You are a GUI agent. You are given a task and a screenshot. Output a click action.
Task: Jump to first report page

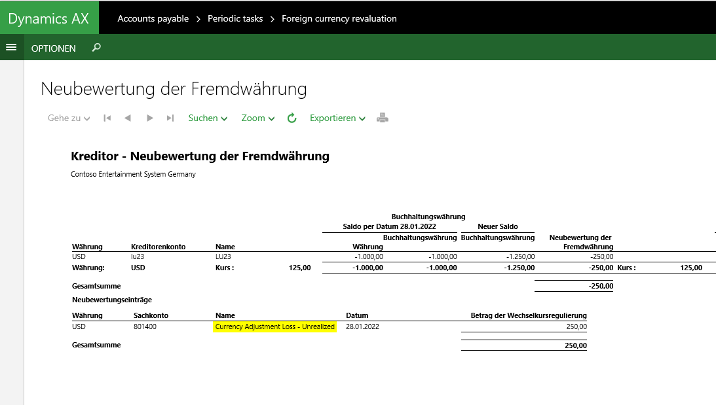pyautogui.click(x=107, y=118)
